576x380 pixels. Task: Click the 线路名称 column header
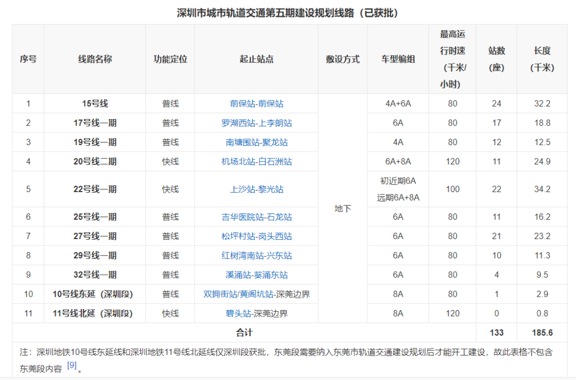[95, 59]
